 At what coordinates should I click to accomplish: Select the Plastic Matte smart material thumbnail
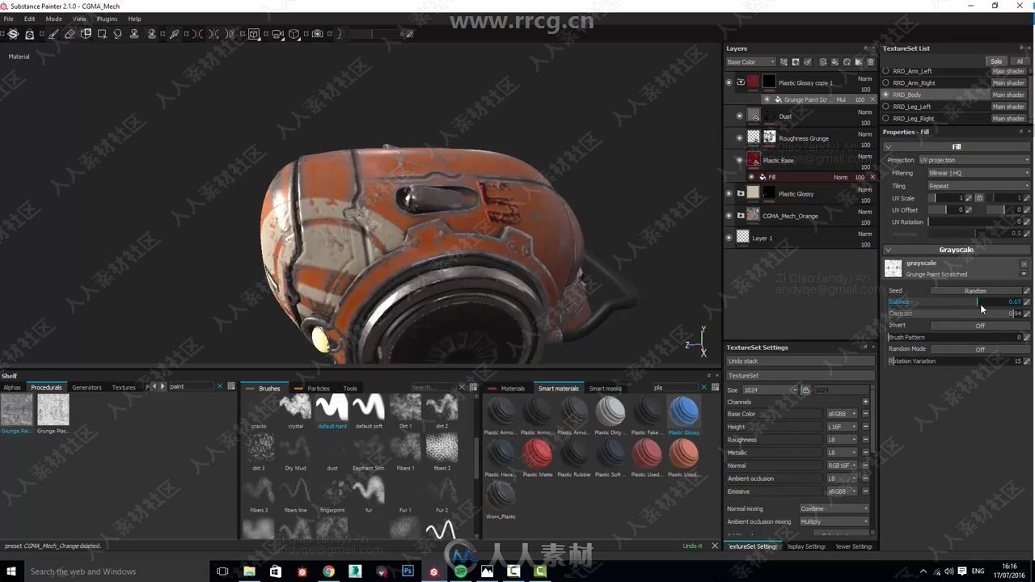coord(537,455)
